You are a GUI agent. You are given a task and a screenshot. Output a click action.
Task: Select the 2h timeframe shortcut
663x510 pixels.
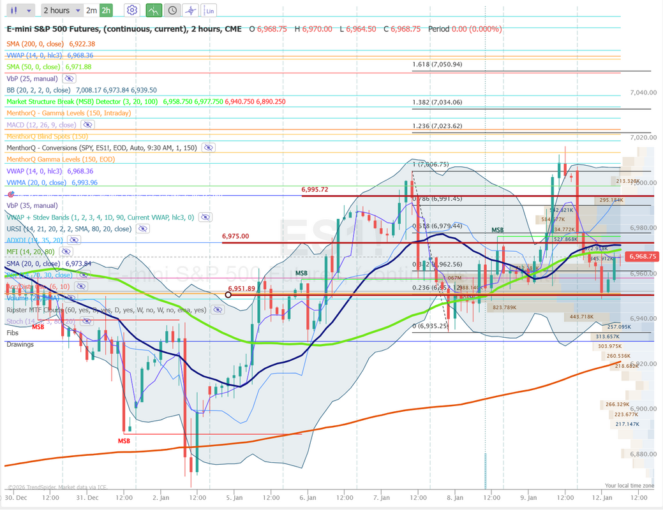point(106,10)
